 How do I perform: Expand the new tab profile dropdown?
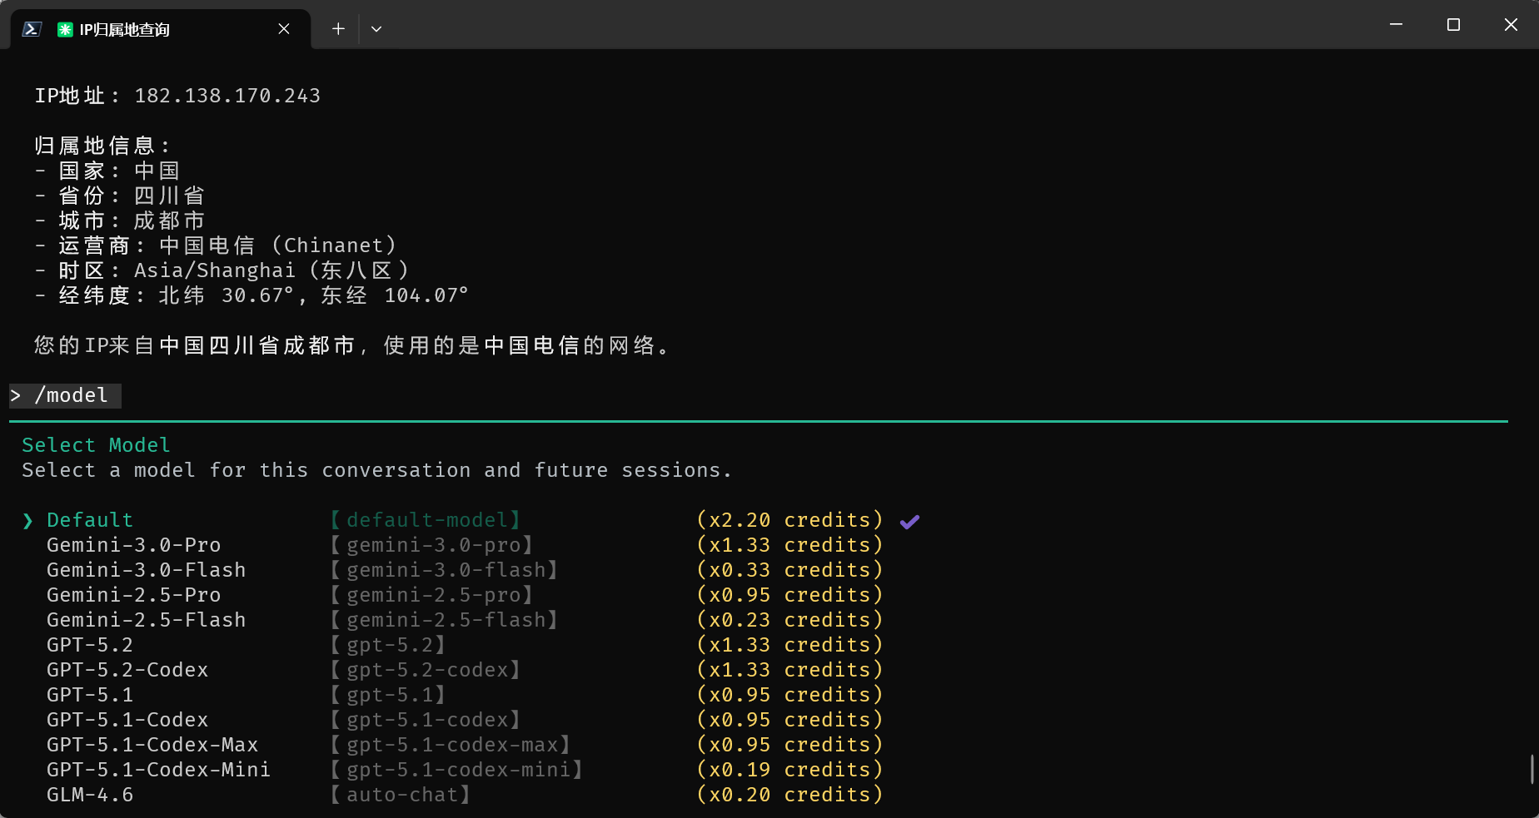pos(376,29)
